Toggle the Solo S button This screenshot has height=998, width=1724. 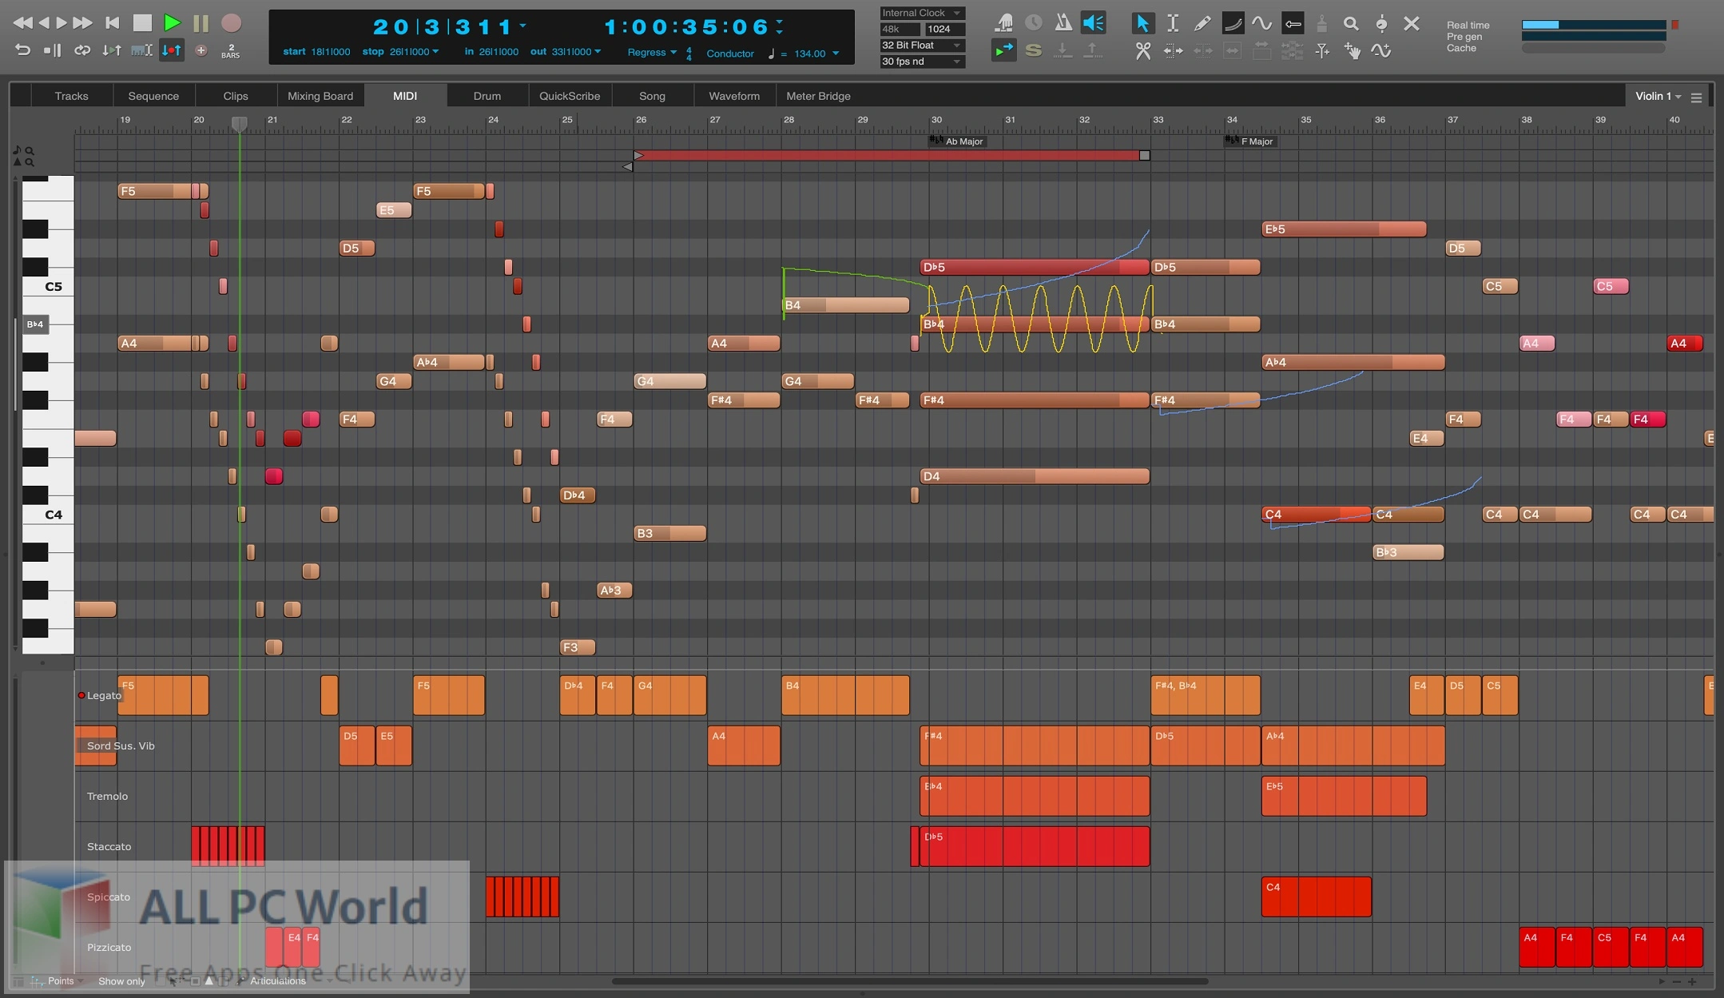pos(1033,51)
